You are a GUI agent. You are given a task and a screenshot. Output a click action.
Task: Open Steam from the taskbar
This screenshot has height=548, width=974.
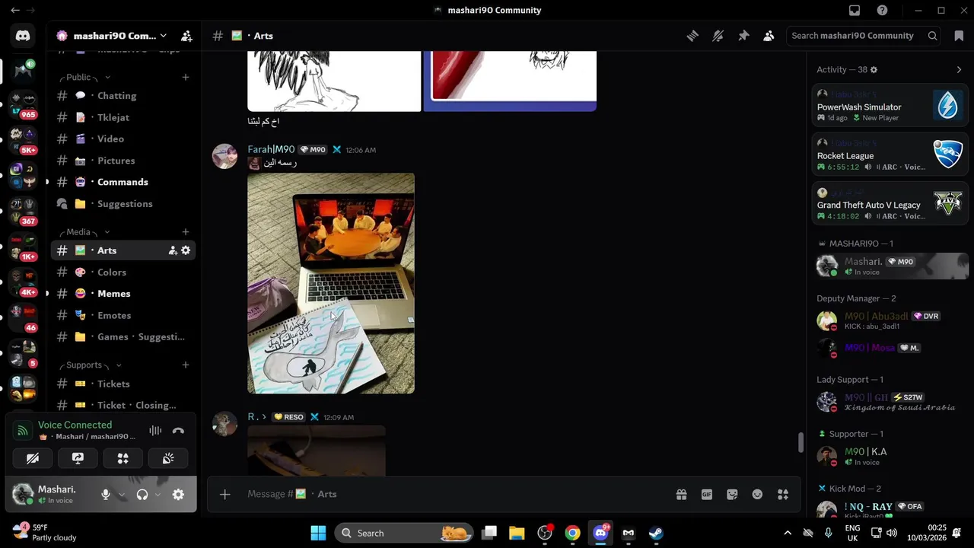(x=656, y=534)
